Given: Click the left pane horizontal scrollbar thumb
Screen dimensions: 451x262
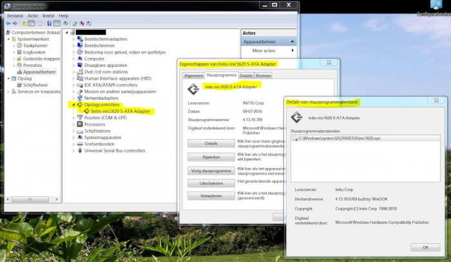Looking at the screenshot, I should click(30, 199).
